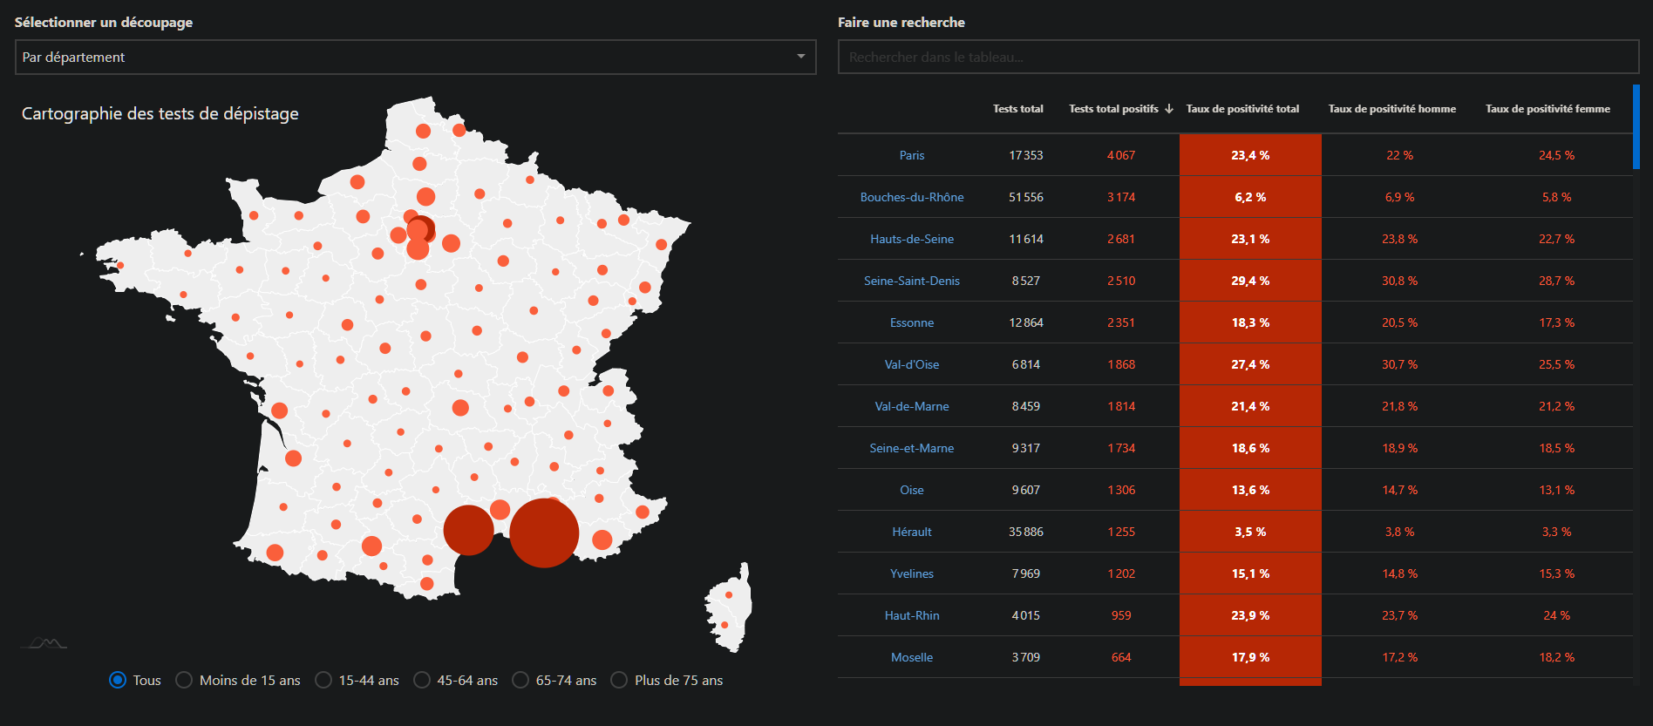Viewport: 1653px width, 726px height.
Task: Click the '35 886' tests total cell
Action: (1026, 532)
